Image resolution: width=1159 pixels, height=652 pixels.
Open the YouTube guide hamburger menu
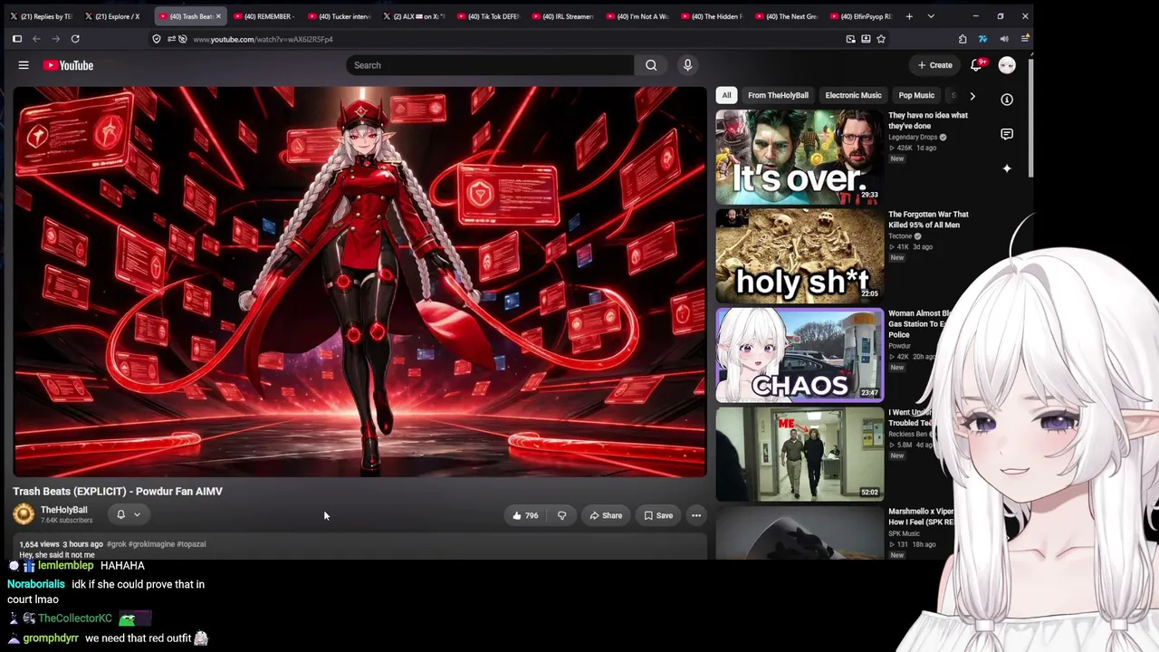click(24, 65)
